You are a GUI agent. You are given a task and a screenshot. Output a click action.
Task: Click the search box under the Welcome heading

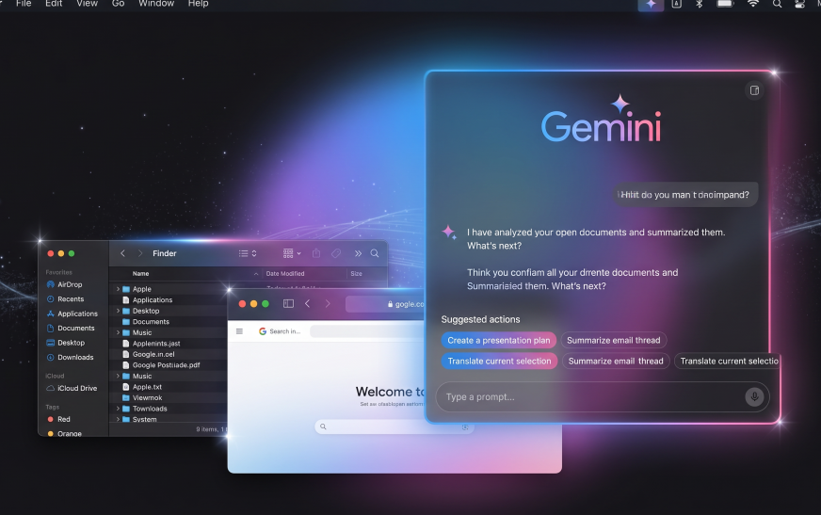[394, 426]
